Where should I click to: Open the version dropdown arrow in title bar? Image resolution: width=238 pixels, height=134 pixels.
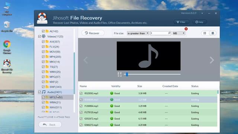[x=202, y=13]
